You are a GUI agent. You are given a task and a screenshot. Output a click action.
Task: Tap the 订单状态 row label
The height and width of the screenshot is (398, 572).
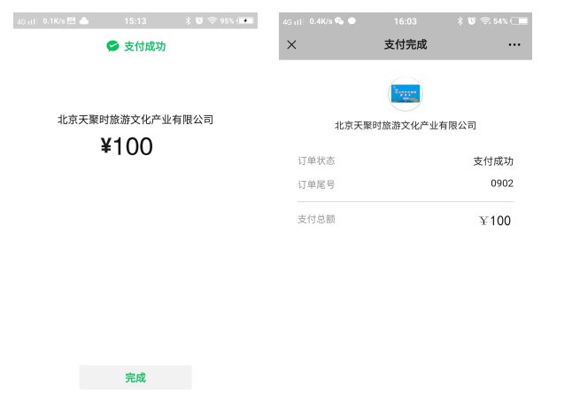(x=316, y=160)
